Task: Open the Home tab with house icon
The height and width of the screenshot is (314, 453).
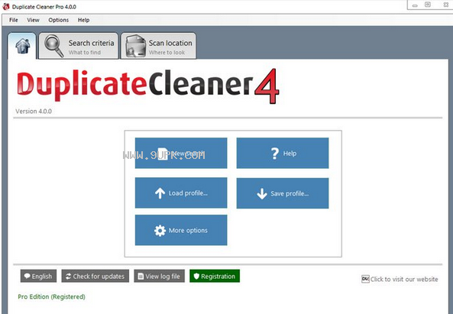Action: pyautogui.click(x=22, y=46)
